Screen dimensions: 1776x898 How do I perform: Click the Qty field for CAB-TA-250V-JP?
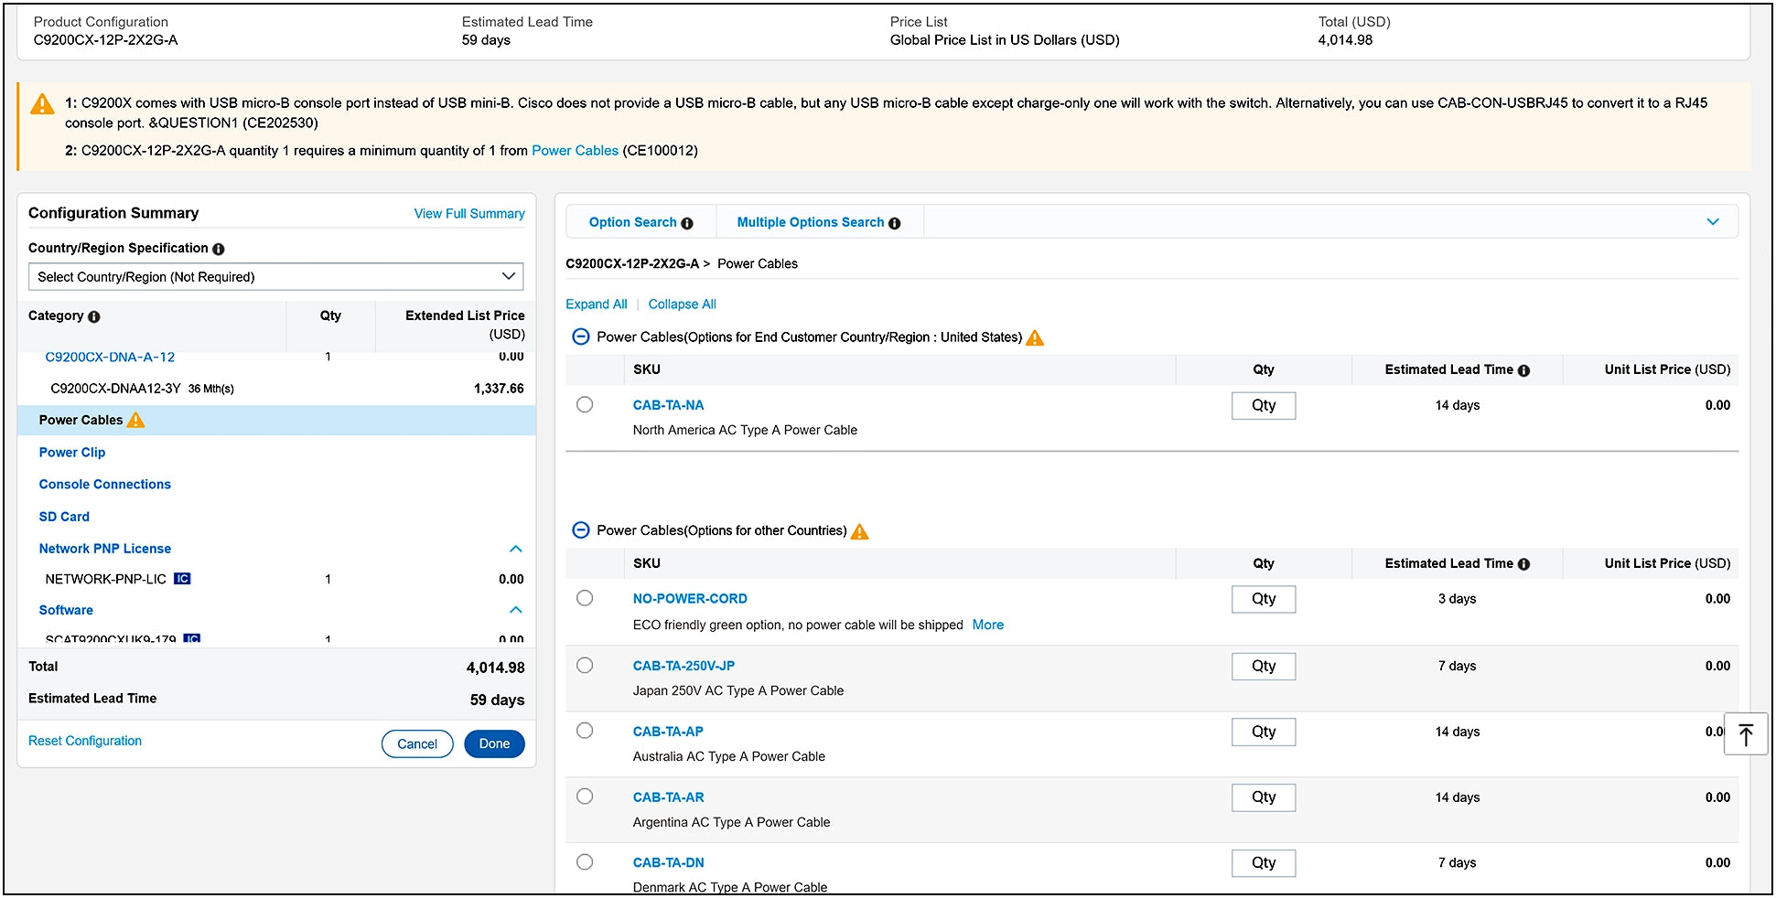1263,666
